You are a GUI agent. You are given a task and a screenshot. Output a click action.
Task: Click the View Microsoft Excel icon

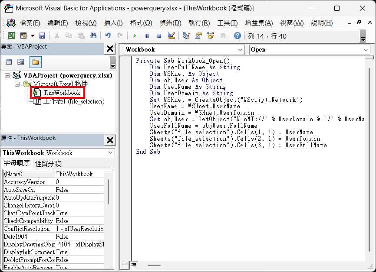11,36
